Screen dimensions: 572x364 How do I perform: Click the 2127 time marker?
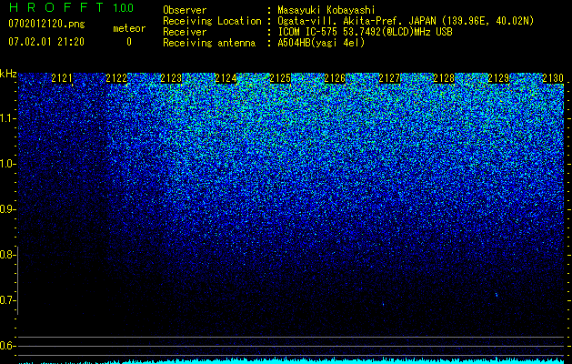click(x=389, y=78)
